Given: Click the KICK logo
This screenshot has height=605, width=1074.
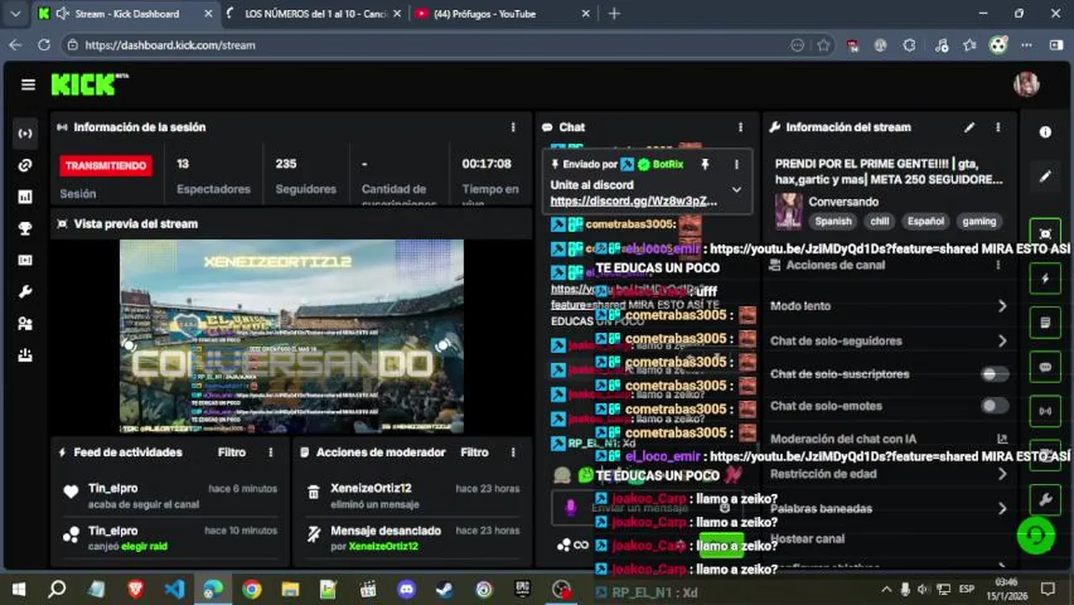Looking at the screenshot, I should point(89,84).
